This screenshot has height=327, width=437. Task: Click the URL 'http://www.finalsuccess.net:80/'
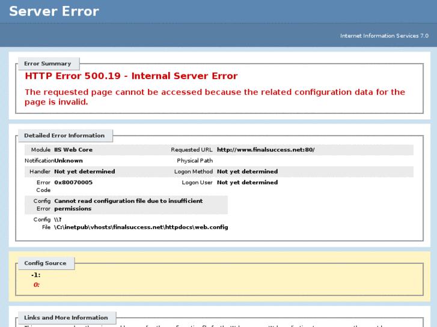click(x=266, y=150)
